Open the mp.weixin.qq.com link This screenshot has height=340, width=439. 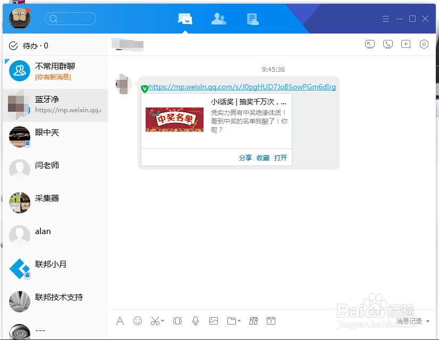[243, 87]
